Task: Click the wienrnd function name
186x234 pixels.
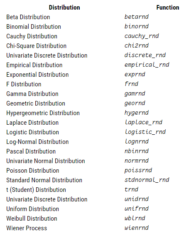Action: (x=136, y=228)
